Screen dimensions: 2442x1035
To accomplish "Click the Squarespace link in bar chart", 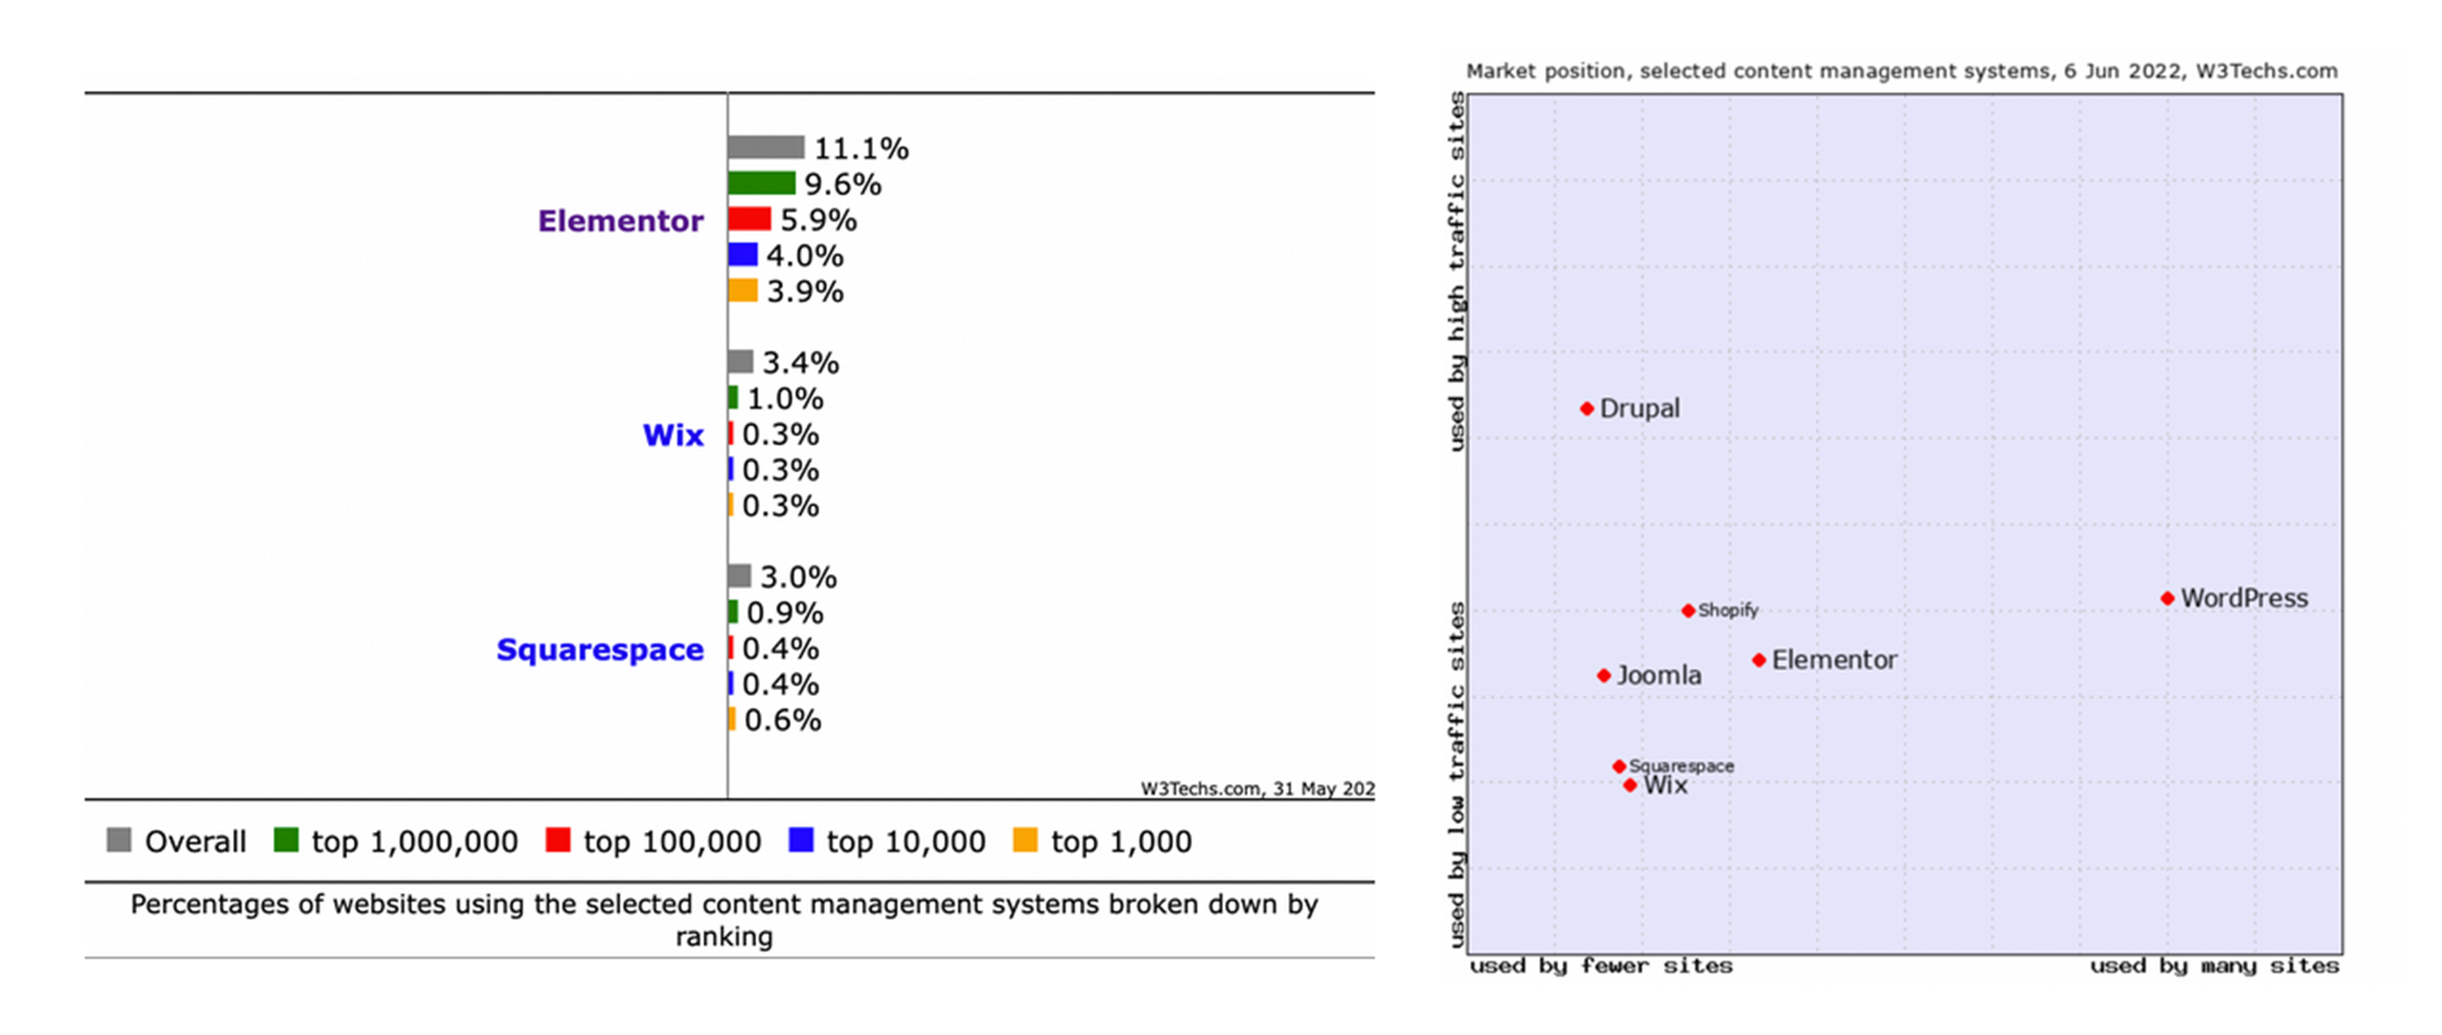I will point(600,650).
